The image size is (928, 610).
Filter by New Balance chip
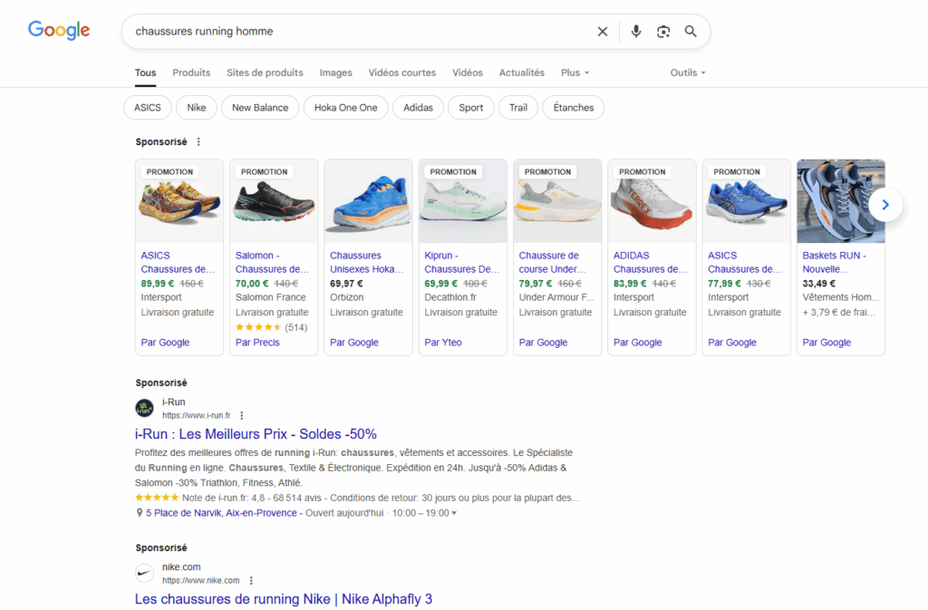[x=260, y=108]
